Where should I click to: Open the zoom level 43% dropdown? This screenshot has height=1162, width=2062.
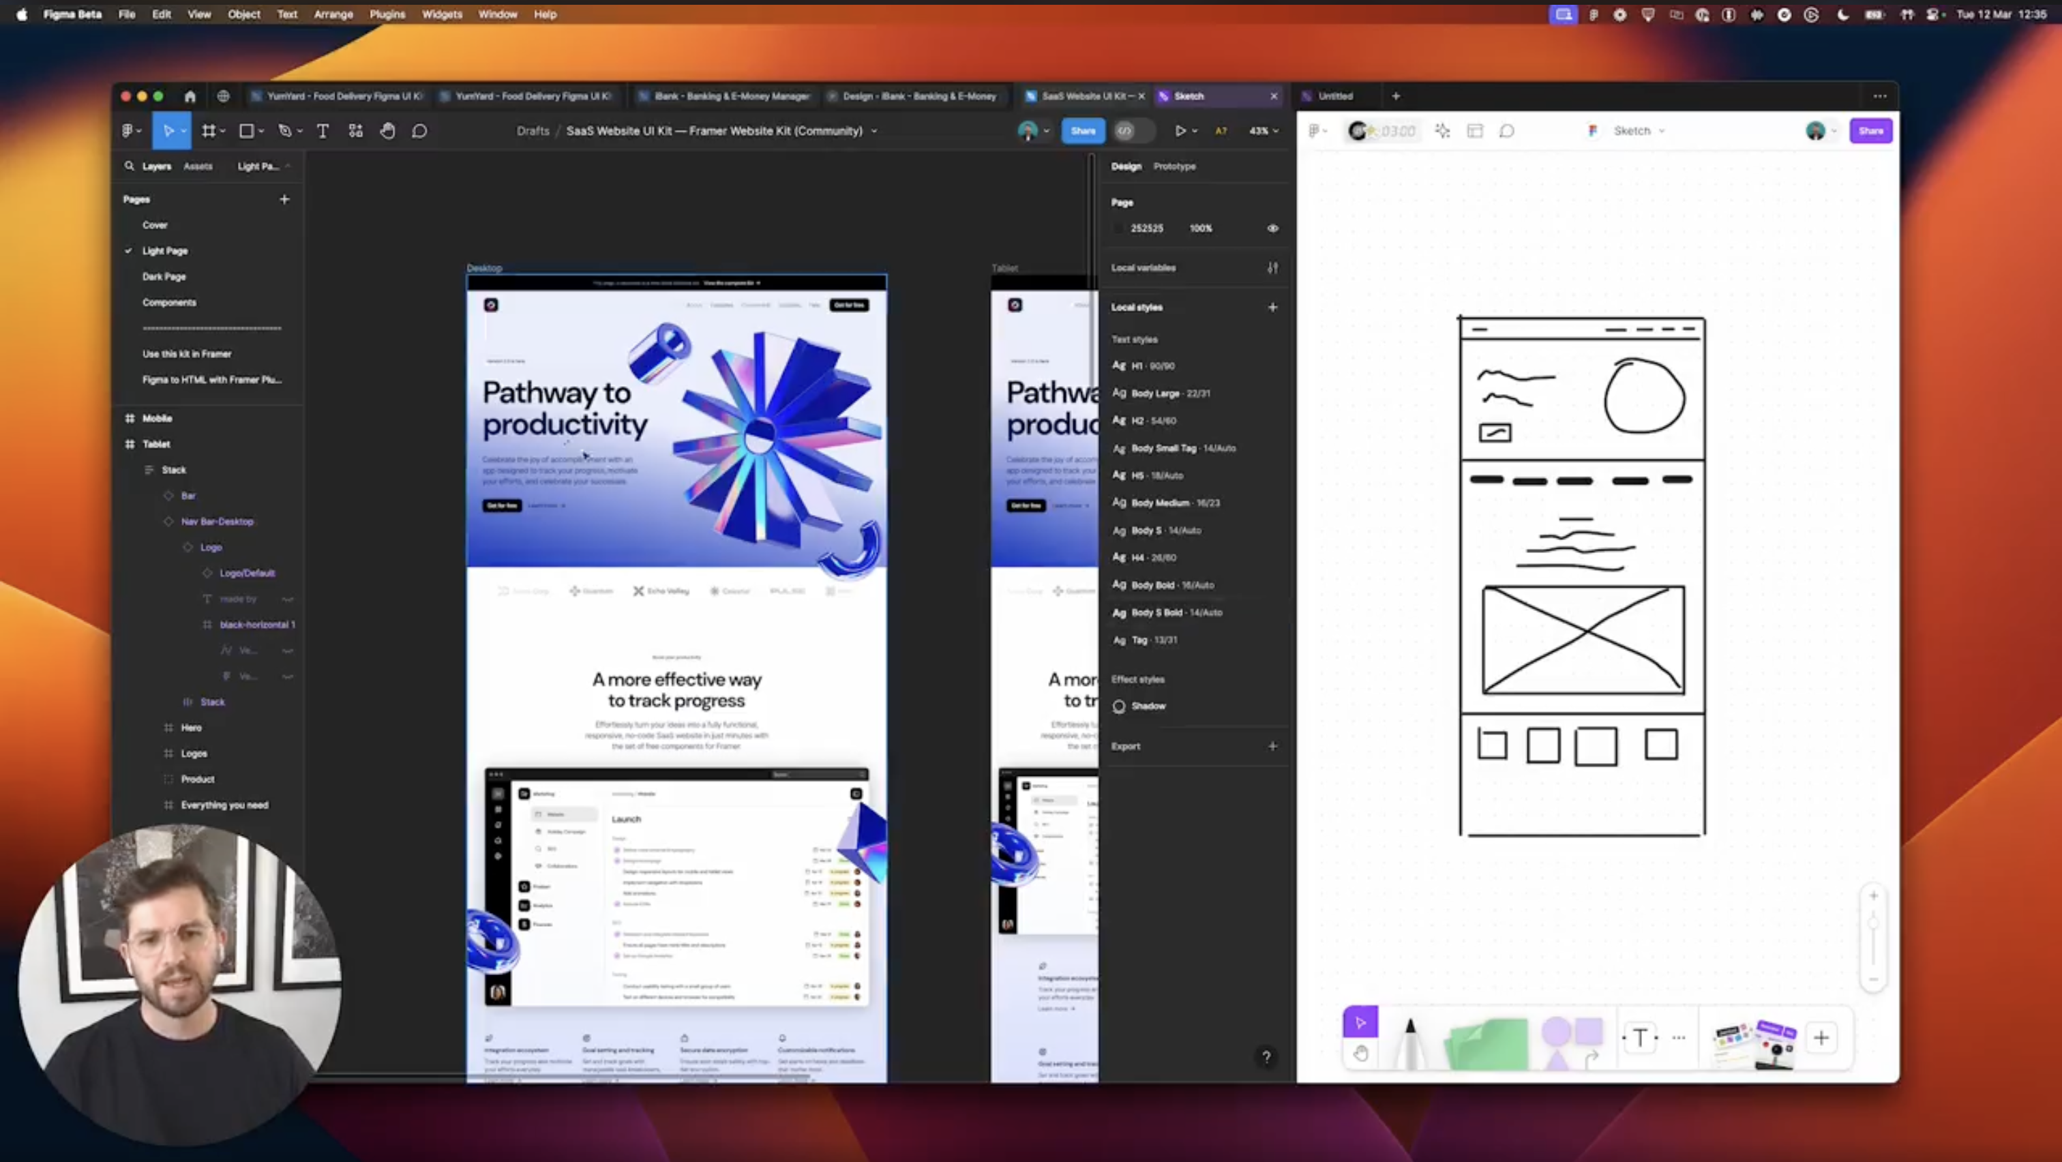click(x=1263, y=130)
